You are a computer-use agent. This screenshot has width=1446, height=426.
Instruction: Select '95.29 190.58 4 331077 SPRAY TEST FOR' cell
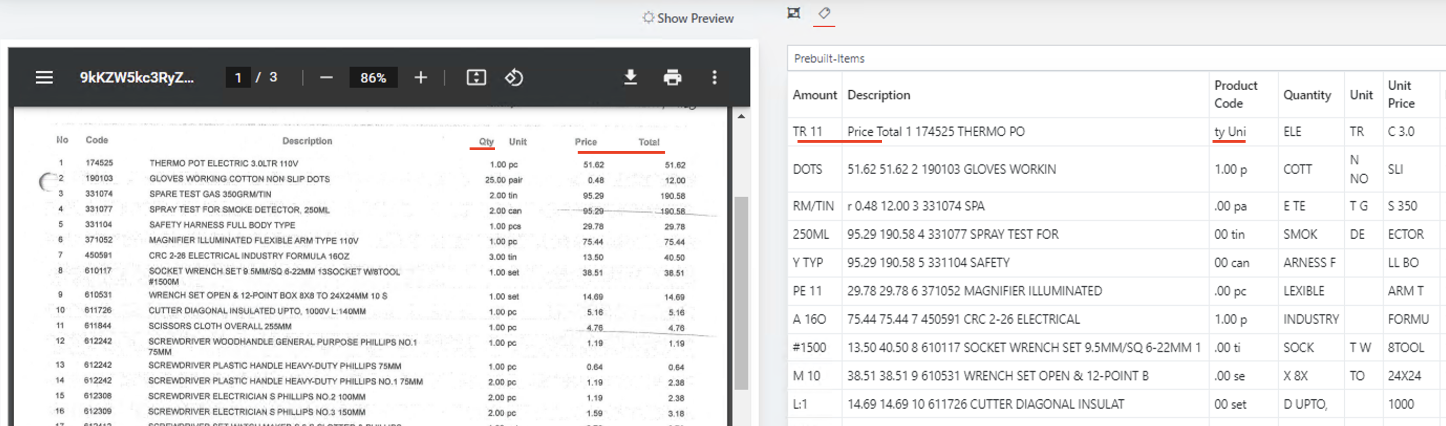[1025, 234]
